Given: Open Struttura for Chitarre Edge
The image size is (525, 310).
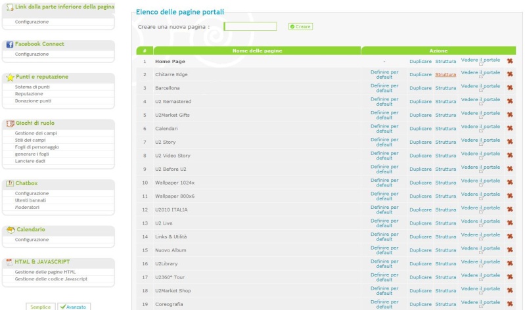Looking at the screenshot, I should [x=445, y=74].
